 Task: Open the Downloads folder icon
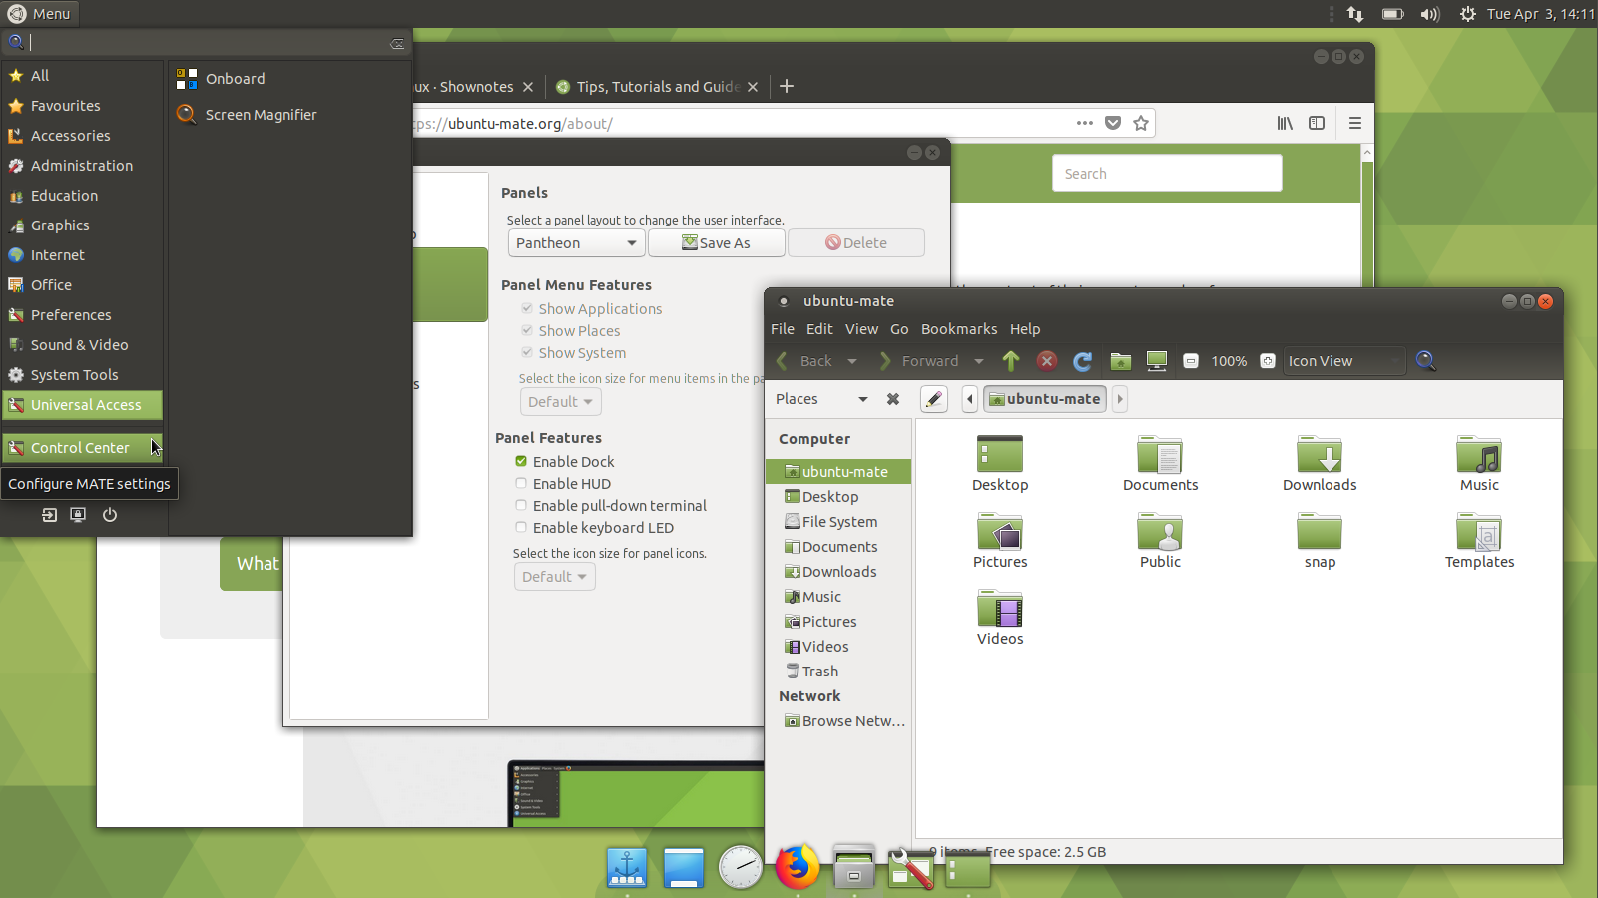[1320, 465]
